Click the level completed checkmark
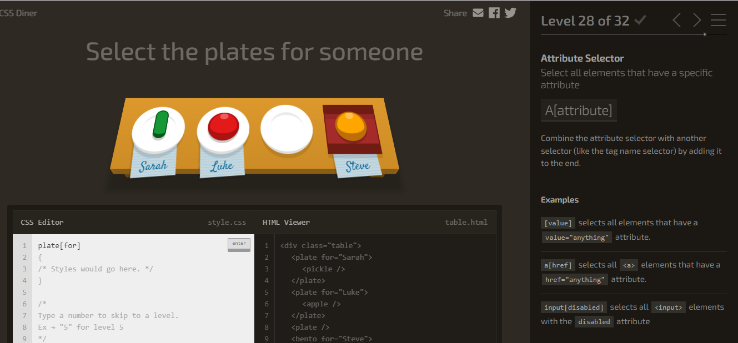The height and width of the screenshot is (343, 738). tap(640, 21)
